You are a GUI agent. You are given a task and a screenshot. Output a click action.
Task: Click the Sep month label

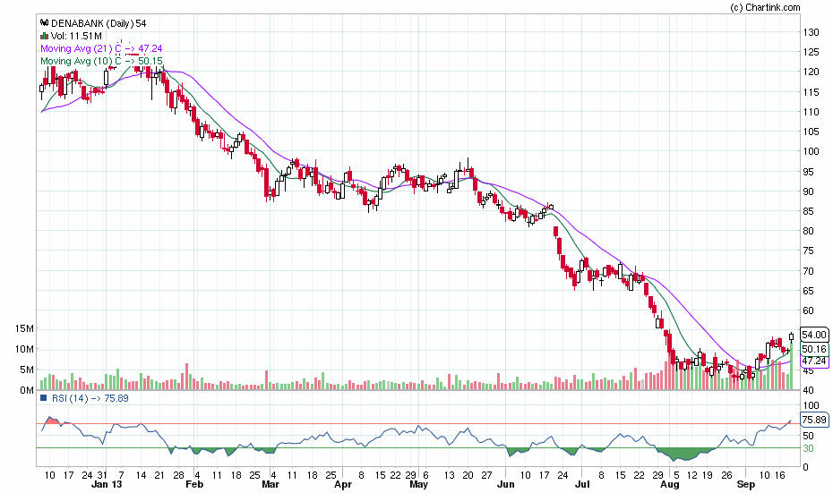coord(746,485)
